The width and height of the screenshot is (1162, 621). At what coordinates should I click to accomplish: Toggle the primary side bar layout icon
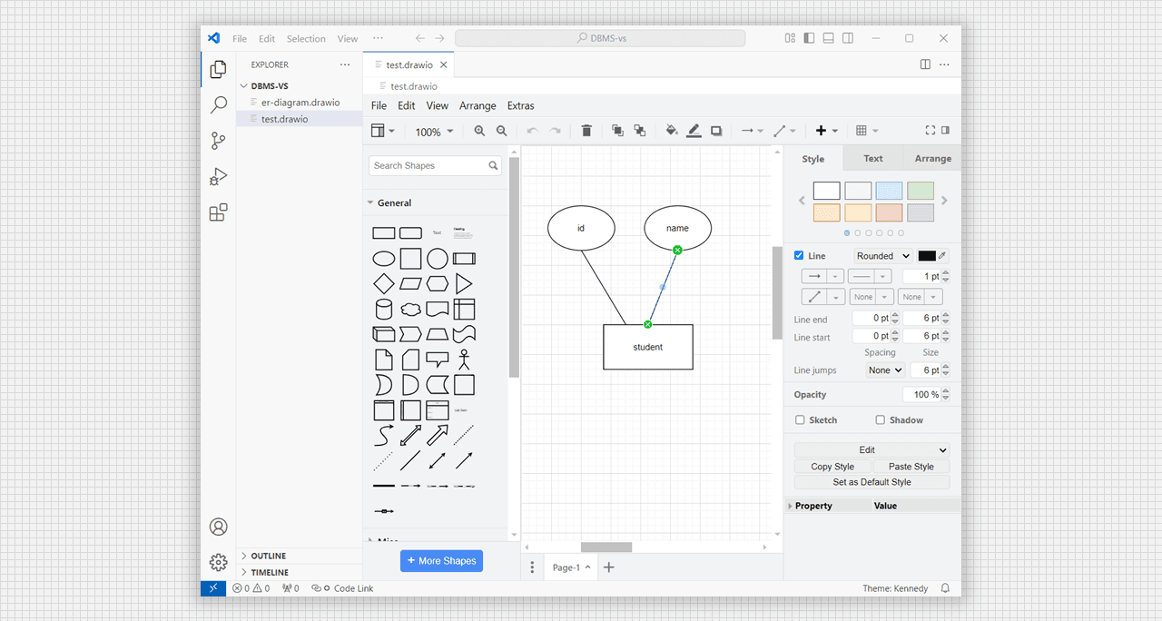coord(808,38)
